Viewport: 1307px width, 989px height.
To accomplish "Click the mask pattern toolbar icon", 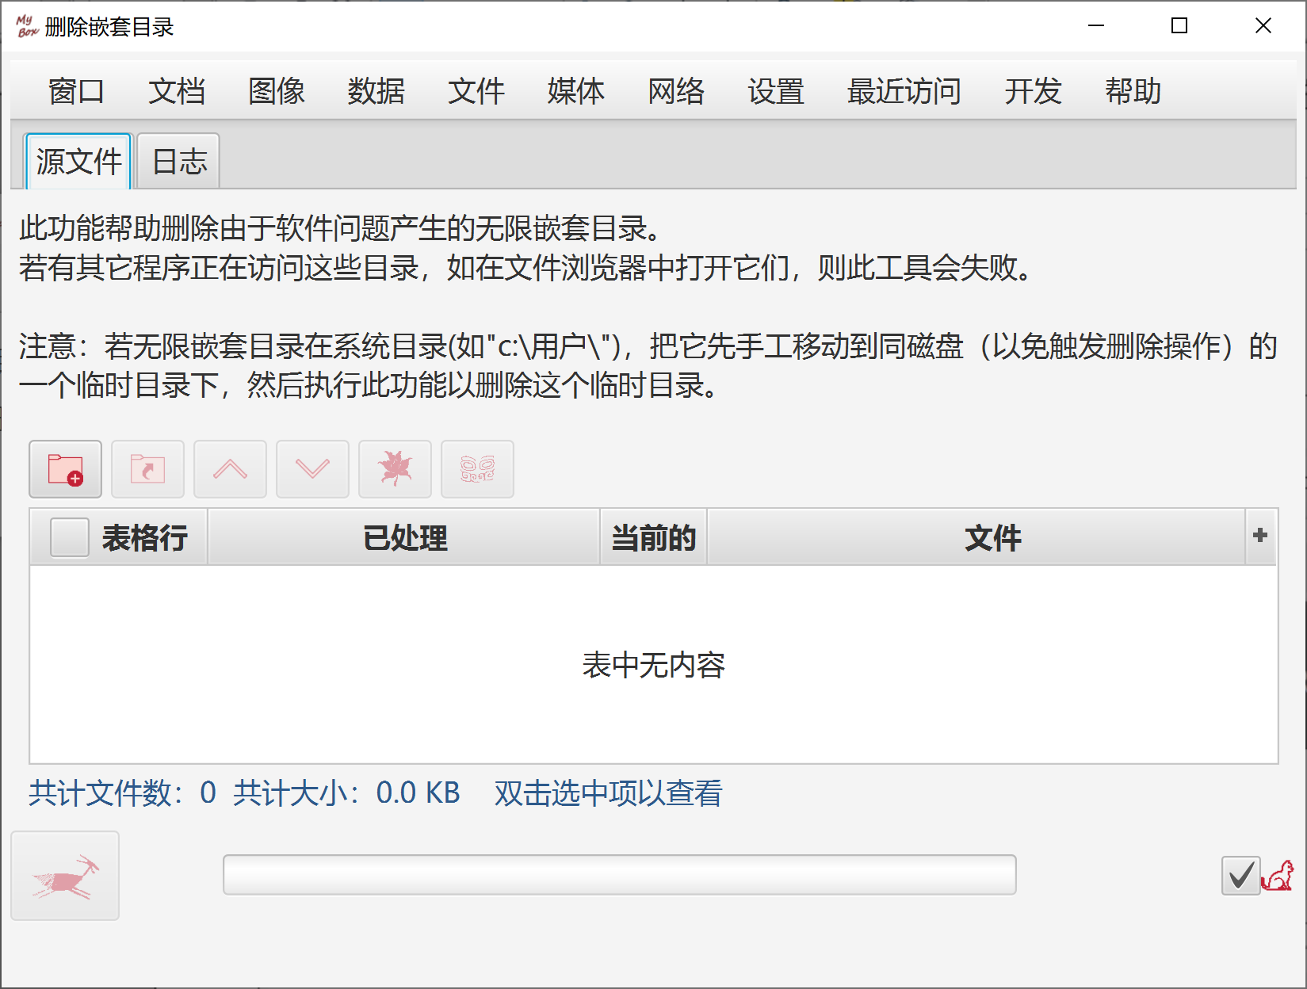I will (x=477, y=469).
